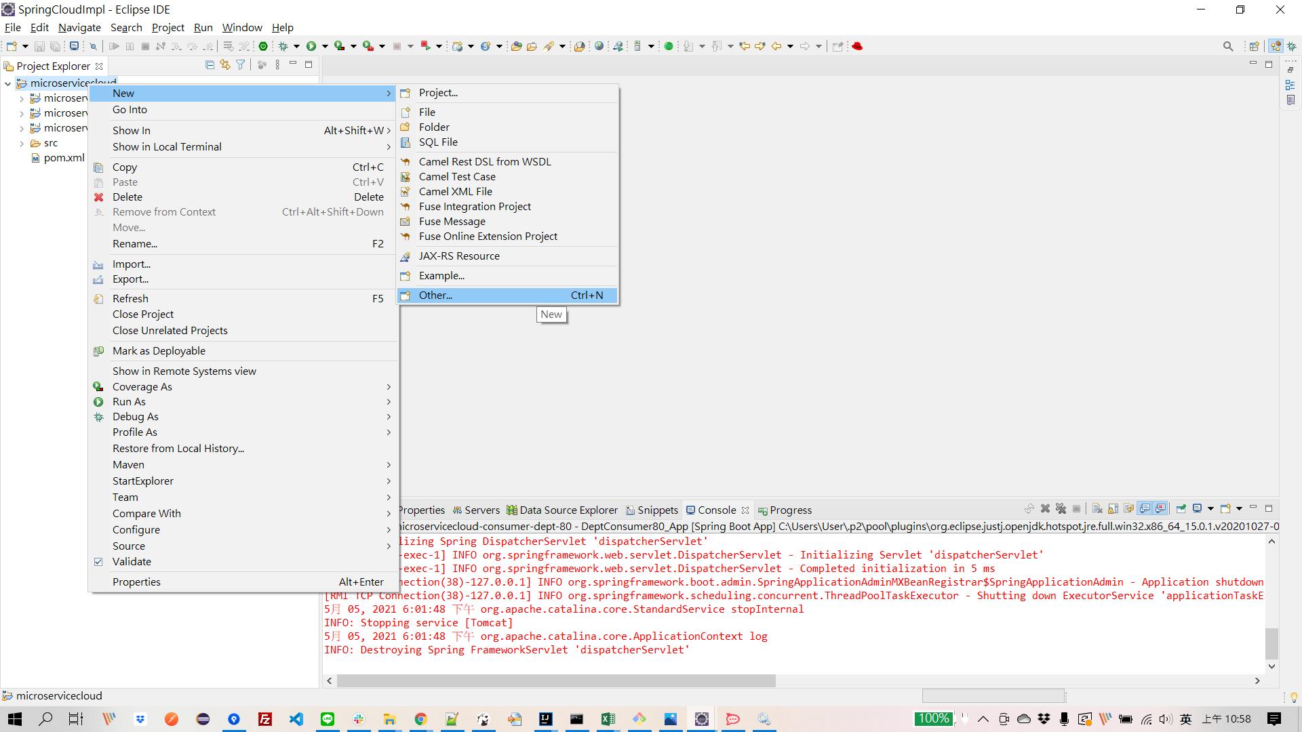
Task: Click the Clear Console icon
Action: [x=1097, y=509]
